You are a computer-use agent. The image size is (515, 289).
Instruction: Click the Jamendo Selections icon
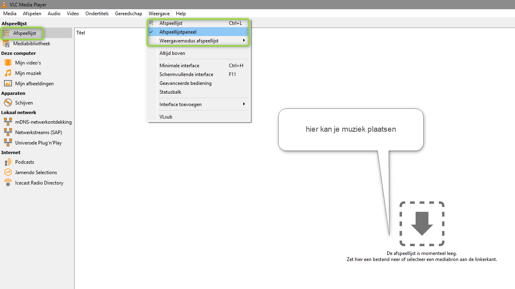8,172
